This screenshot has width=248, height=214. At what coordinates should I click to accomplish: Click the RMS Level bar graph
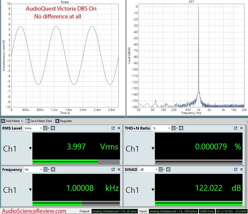tap(76, 162)
